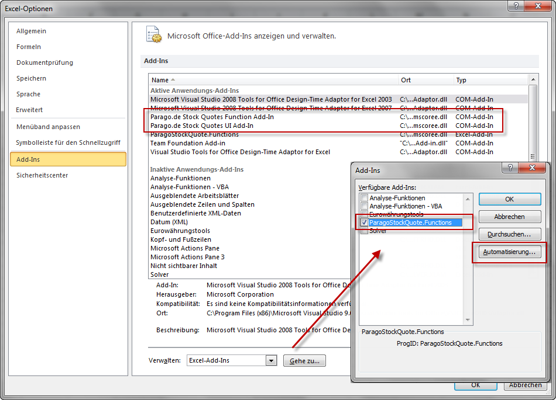
Task: Click the Name column sort arrow
Action: coord(173,80)
